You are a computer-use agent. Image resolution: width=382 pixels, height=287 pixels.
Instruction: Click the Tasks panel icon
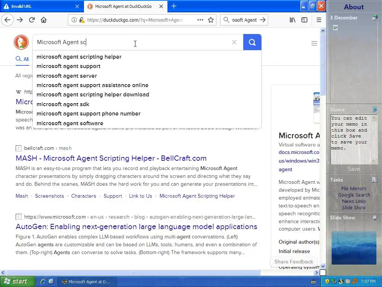coord(375,180)
